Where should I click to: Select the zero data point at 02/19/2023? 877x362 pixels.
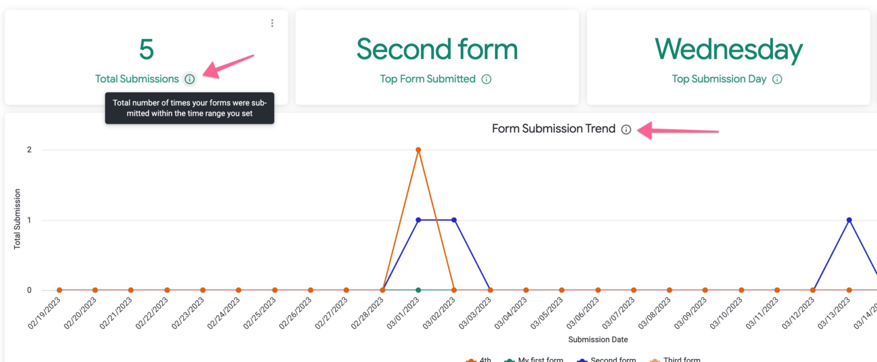(x=59, y=290)
